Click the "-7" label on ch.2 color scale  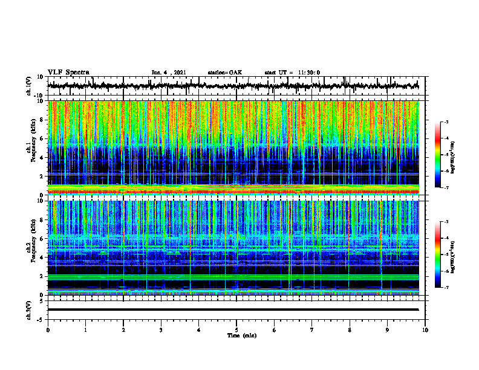(446, 287)
